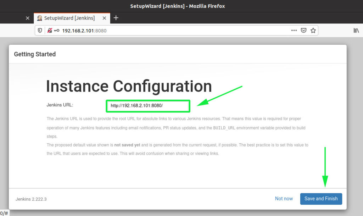Click the insecure connection lock icon
The image size is (363, 216).
pos(50,31)
